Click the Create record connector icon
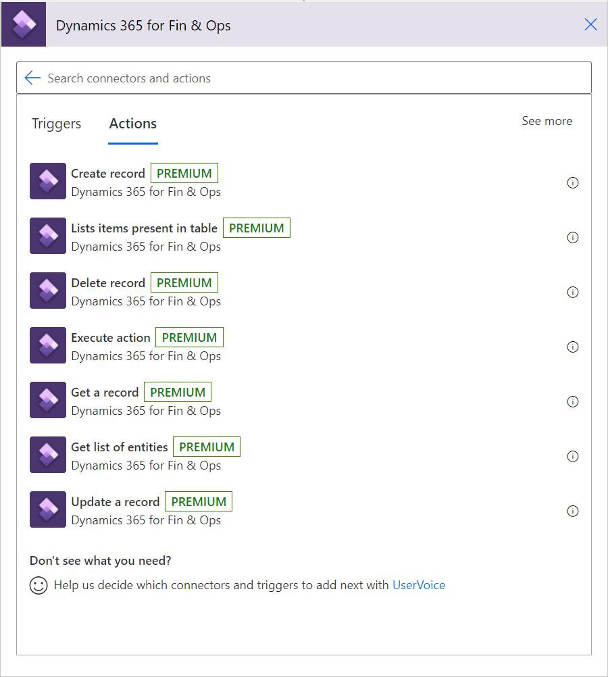 pyautogui.click(x=48, y=181)
